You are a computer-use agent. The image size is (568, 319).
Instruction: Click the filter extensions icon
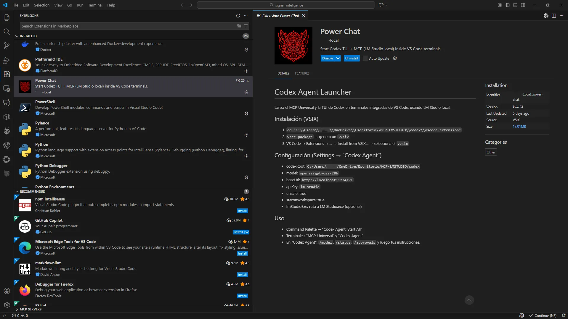coord(246,26)
